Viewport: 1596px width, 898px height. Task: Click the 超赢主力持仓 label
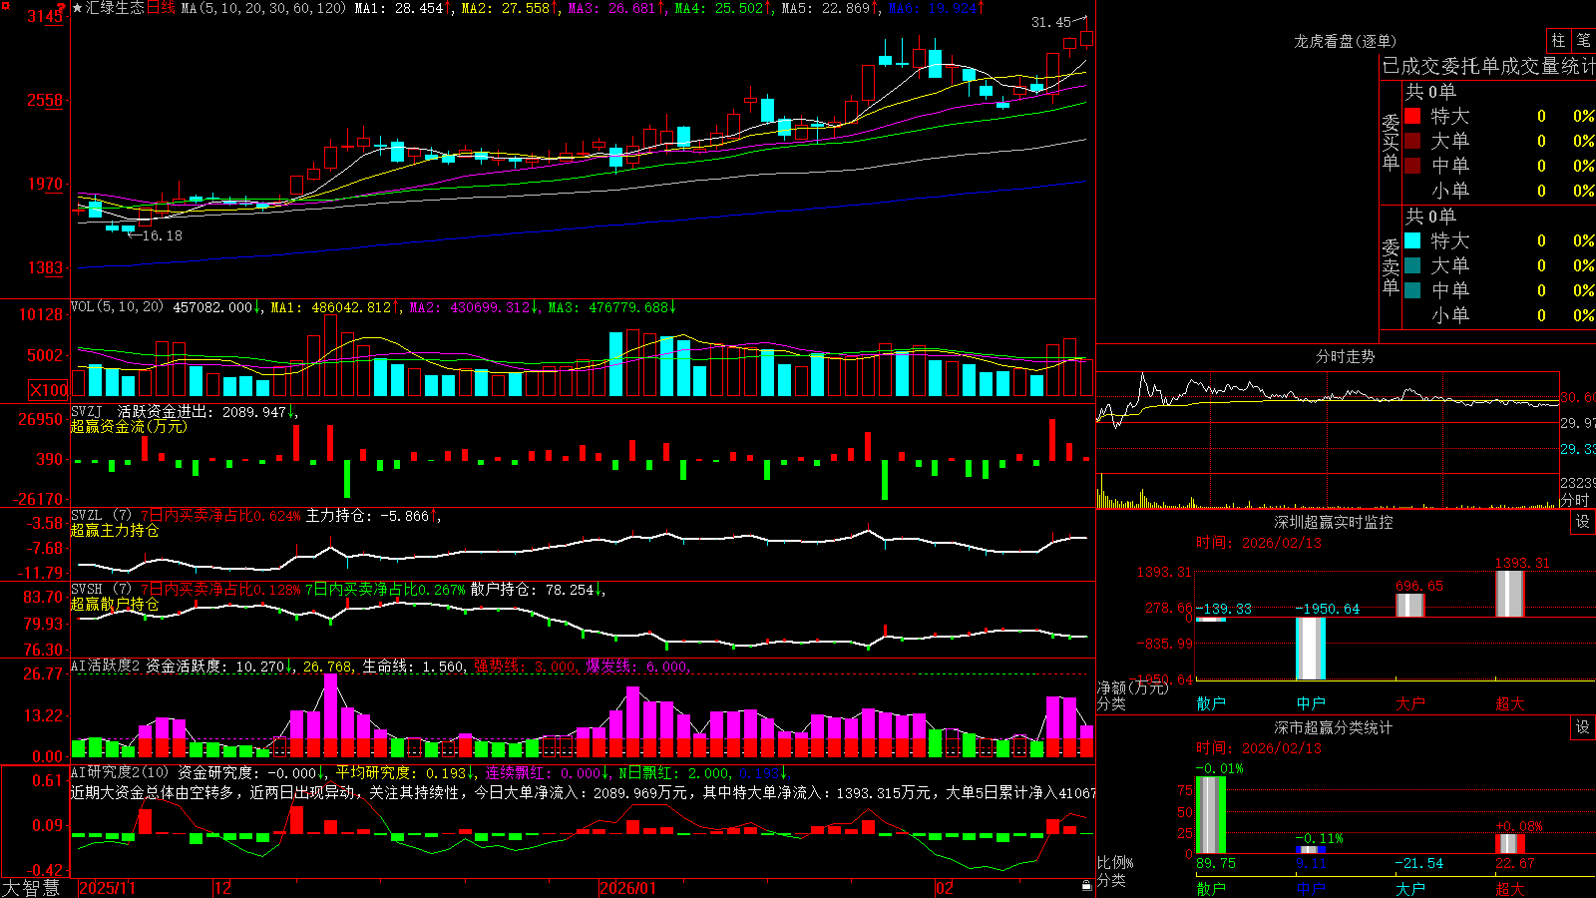[x=115, y=530]
